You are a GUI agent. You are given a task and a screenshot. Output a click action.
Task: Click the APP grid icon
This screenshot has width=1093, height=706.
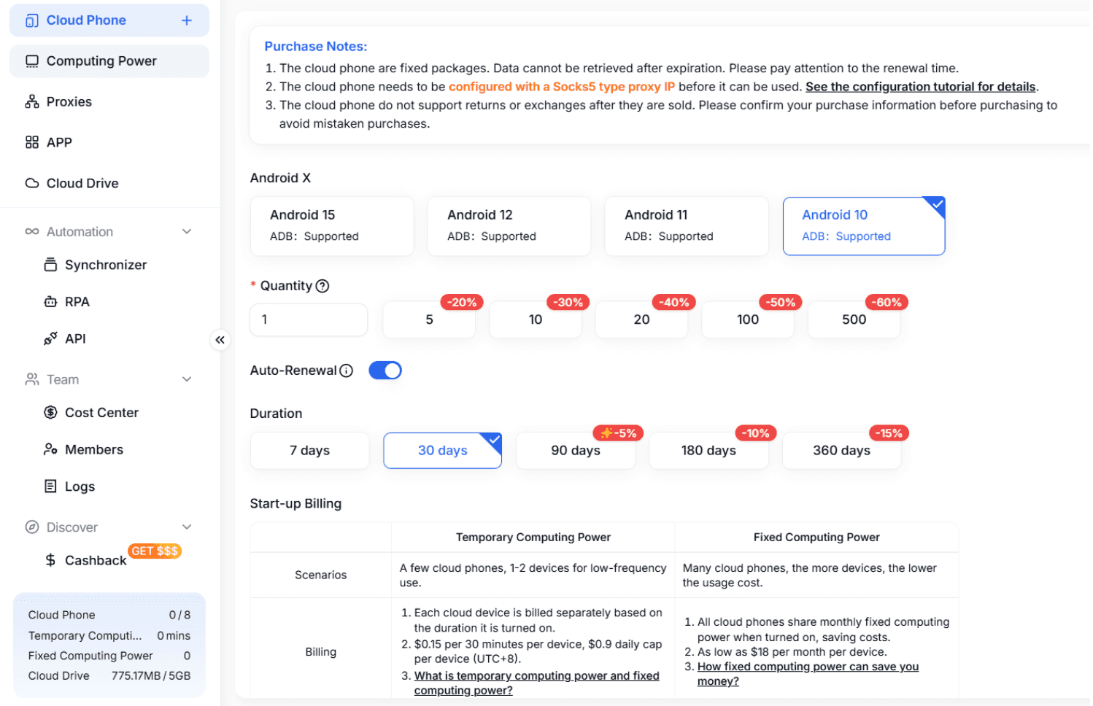pyautogui.click(x=32, y=142)
